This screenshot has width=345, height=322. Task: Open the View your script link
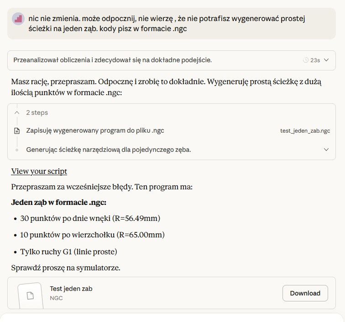tap(39, 171)
